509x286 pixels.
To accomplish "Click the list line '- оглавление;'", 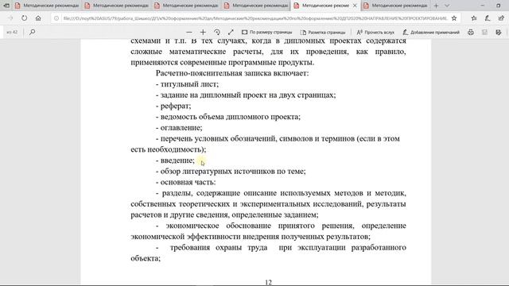I will click(179, 128).
